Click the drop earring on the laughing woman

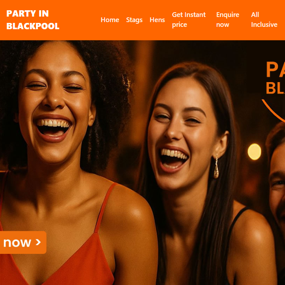tap(216, 168)
